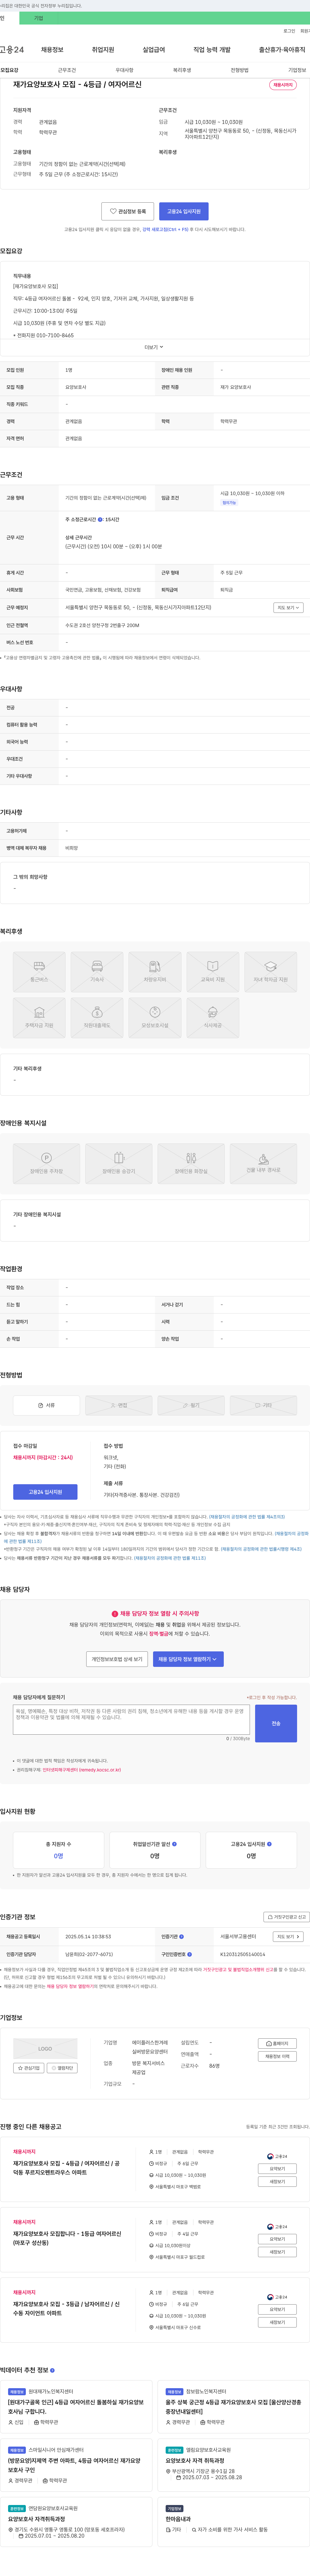Switch to the green 기업 tab
Image resolution: width=310 pixels, height=2576 pixels.
pyautogui.click(x=39, y=18)
